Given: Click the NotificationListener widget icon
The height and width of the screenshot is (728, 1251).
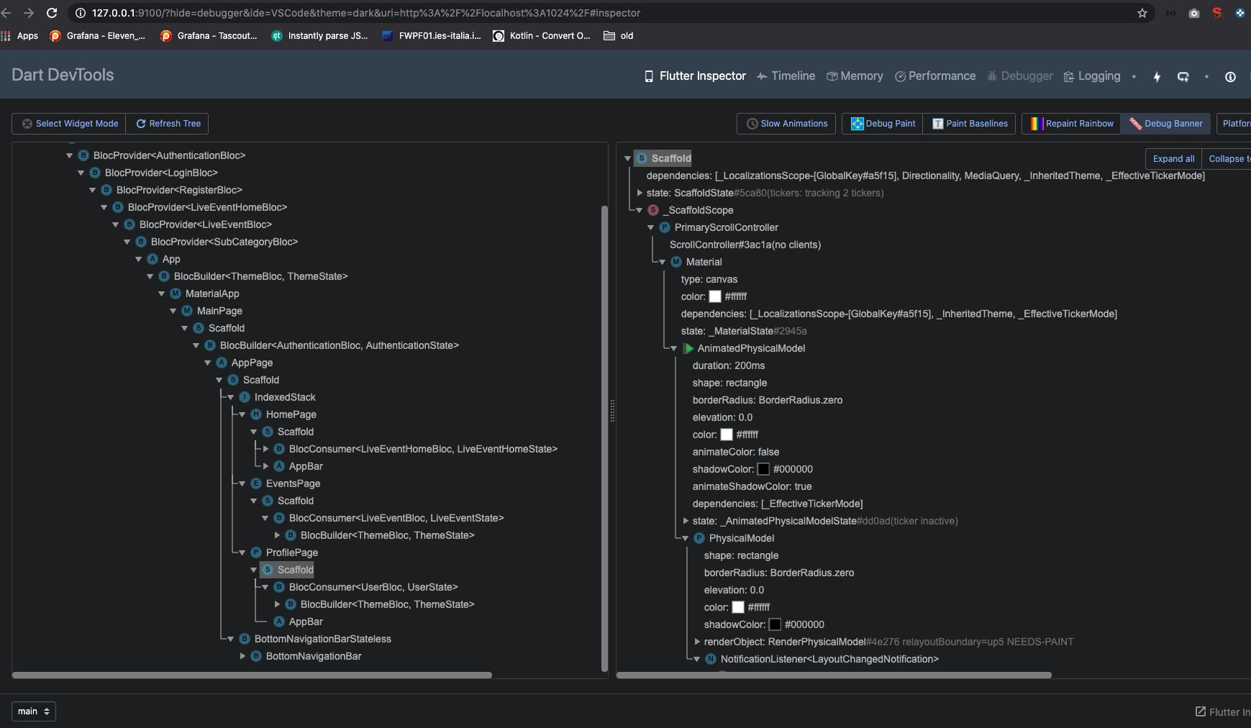Looking at the screenshot, I should tap(711, 659).
